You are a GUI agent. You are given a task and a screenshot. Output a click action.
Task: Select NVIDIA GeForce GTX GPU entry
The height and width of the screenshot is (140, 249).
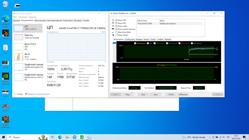tap(28, 77)
